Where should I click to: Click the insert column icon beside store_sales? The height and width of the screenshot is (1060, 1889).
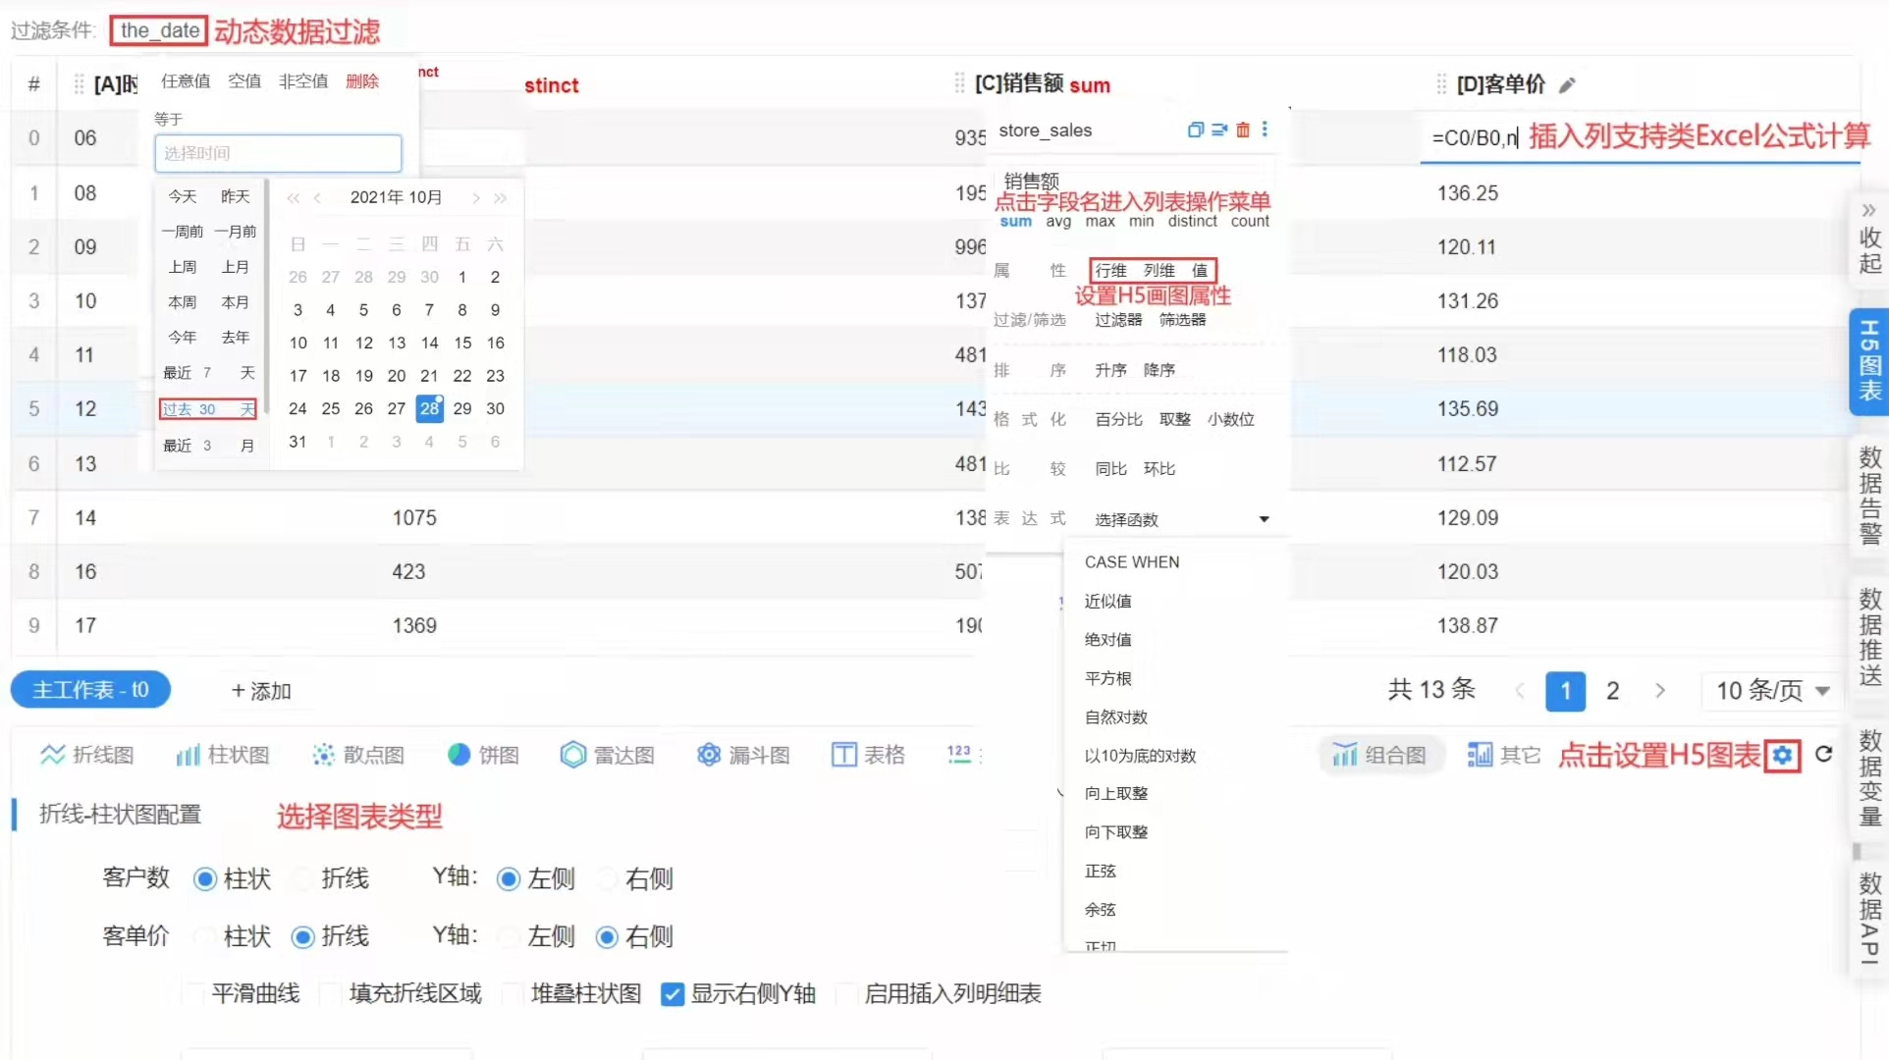(x=1219, y=130)
